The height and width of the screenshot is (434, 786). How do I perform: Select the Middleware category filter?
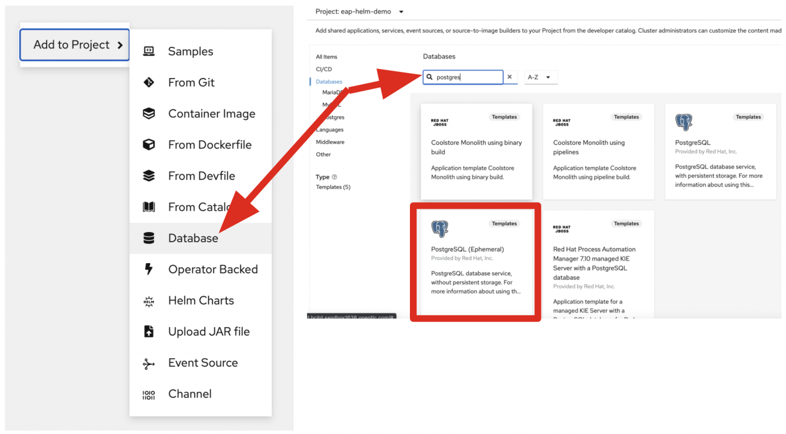[x=330, y=142]
